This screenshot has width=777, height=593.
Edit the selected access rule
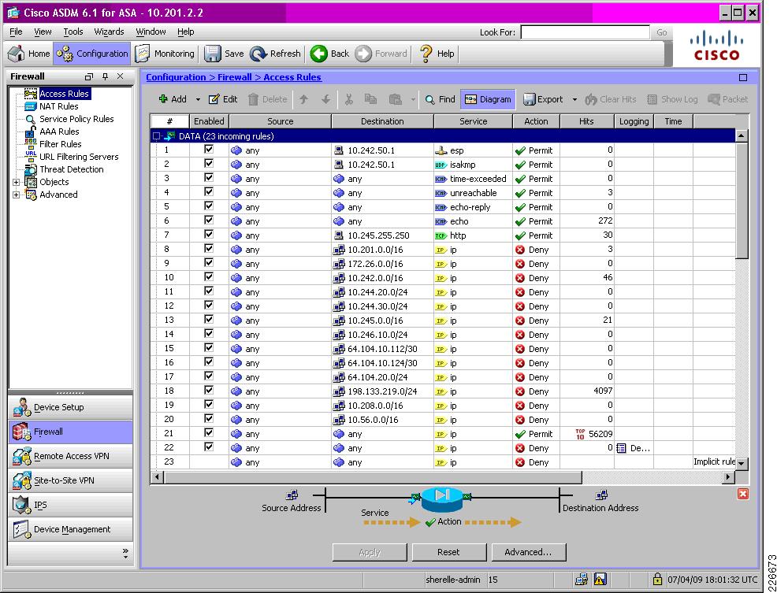[x=223, y=99]
